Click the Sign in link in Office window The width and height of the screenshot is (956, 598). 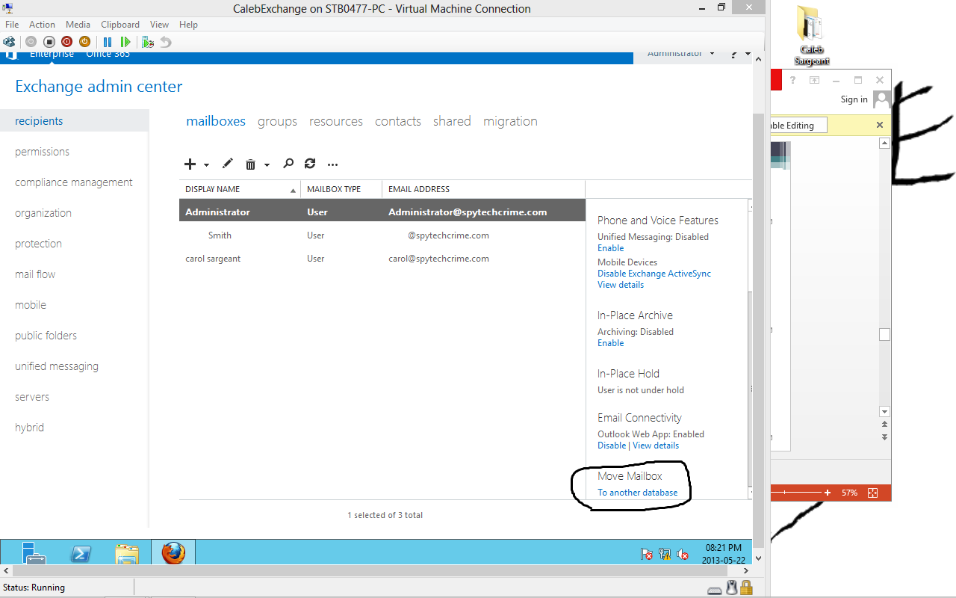click(854, 99)
